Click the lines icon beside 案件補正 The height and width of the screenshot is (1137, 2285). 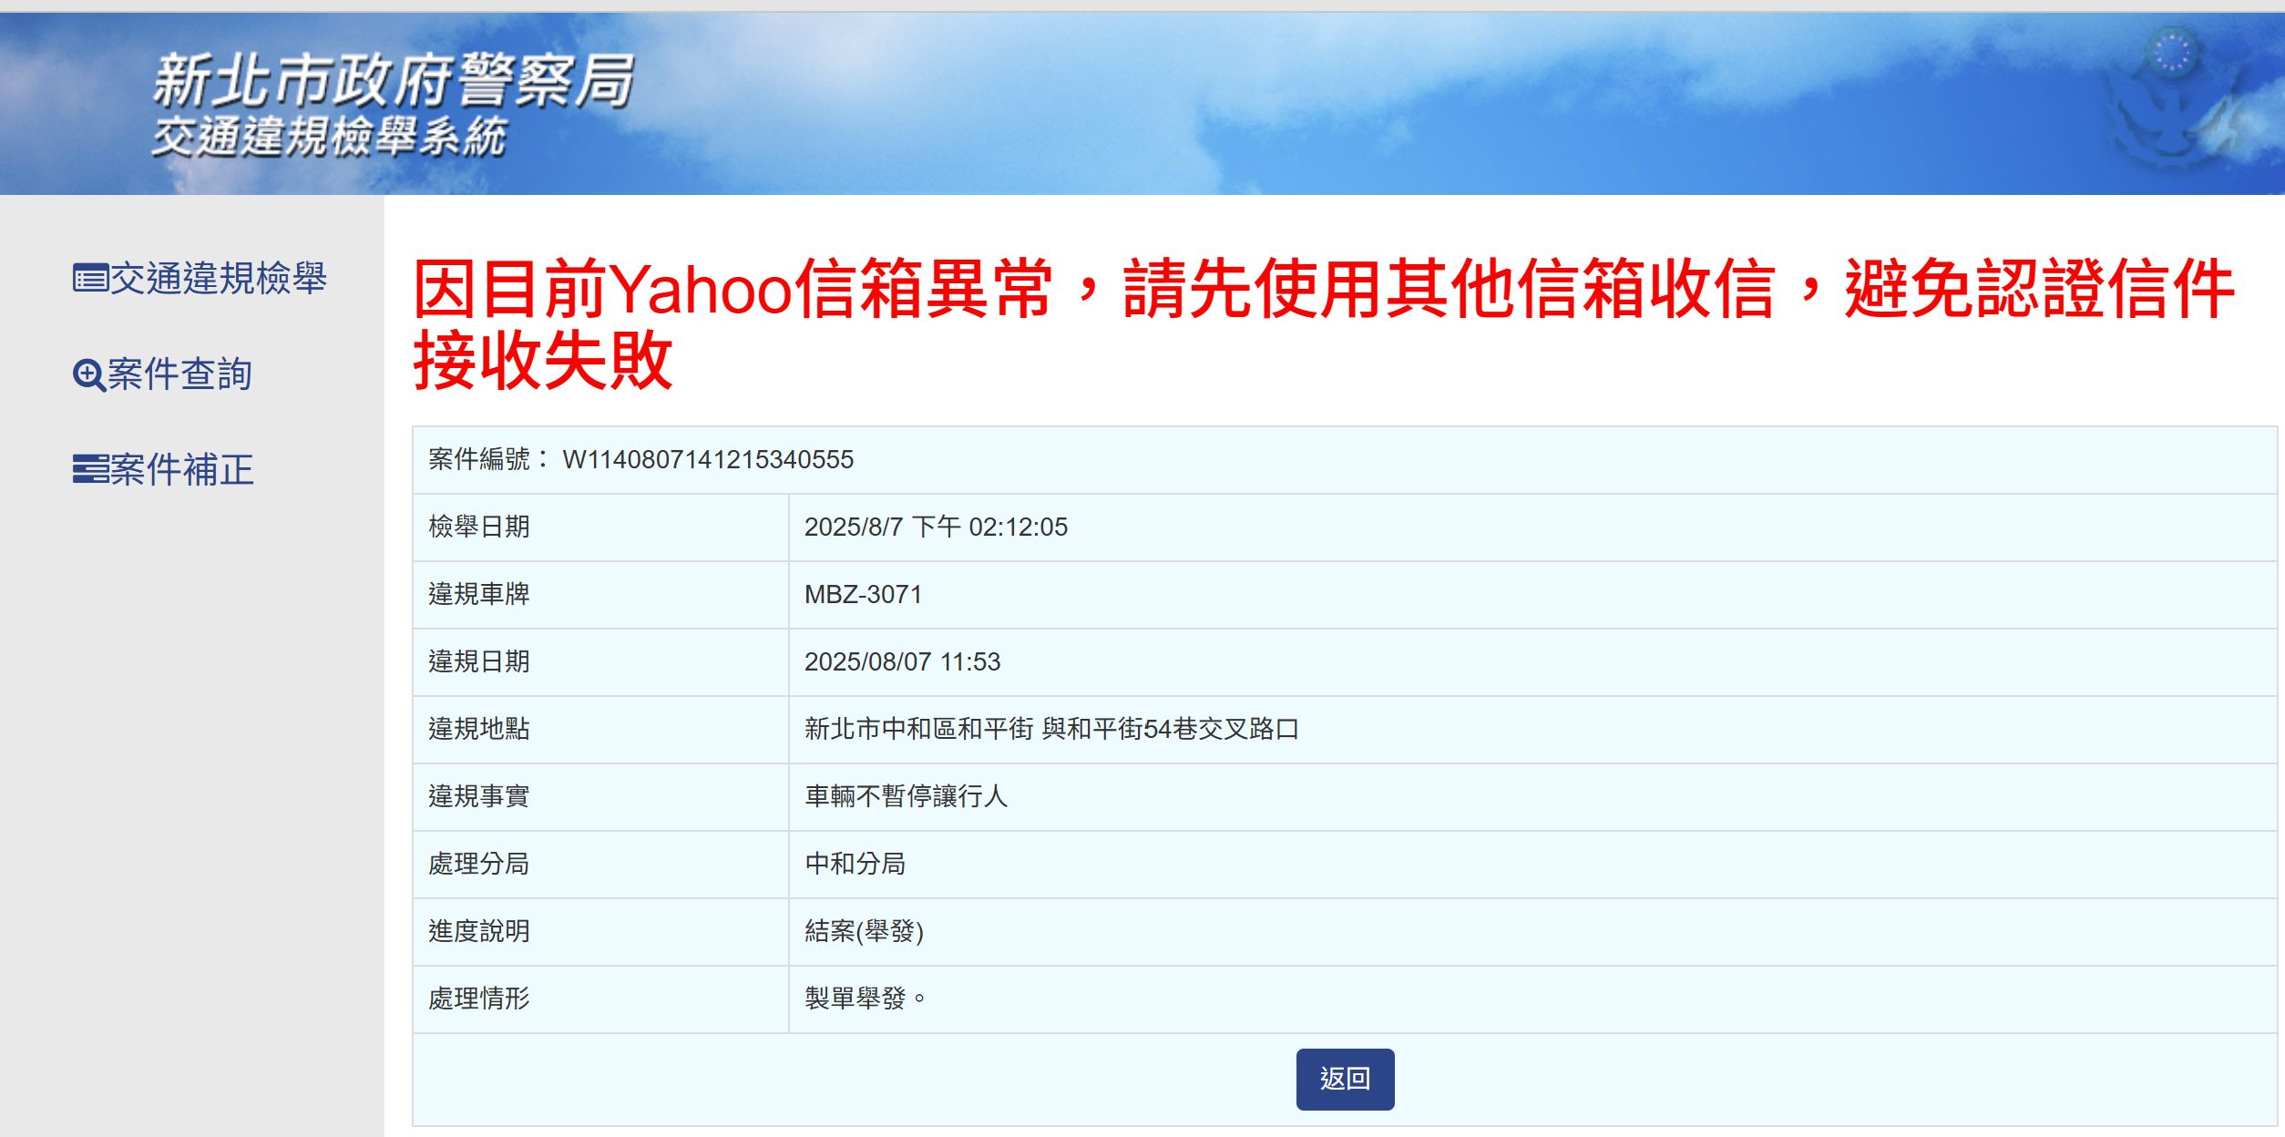90,468
